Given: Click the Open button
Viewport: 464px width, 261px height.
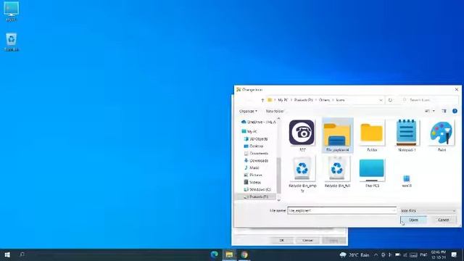Looking at the screenshot, I should 413,220.
